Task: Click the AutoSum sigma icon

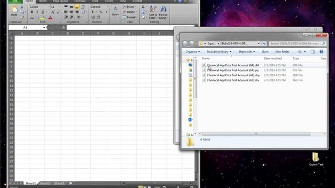Action: pos(143,7)
